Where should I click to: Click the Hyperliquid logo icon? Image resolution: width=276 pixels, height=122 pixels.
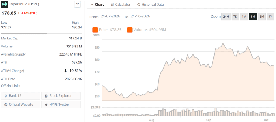coord(4,4)
